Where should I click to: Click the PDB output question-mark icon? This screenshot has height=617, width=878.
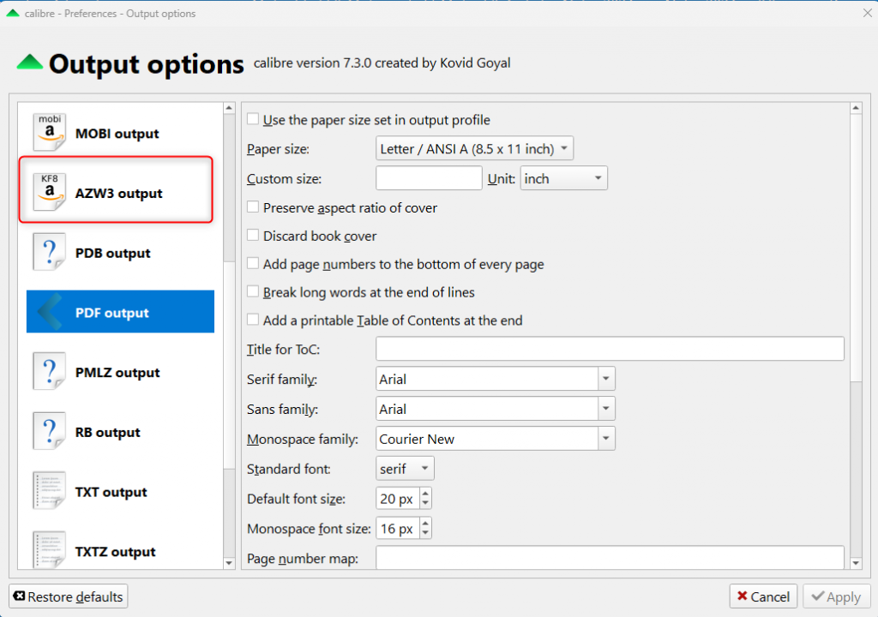[x=49, y=253]
